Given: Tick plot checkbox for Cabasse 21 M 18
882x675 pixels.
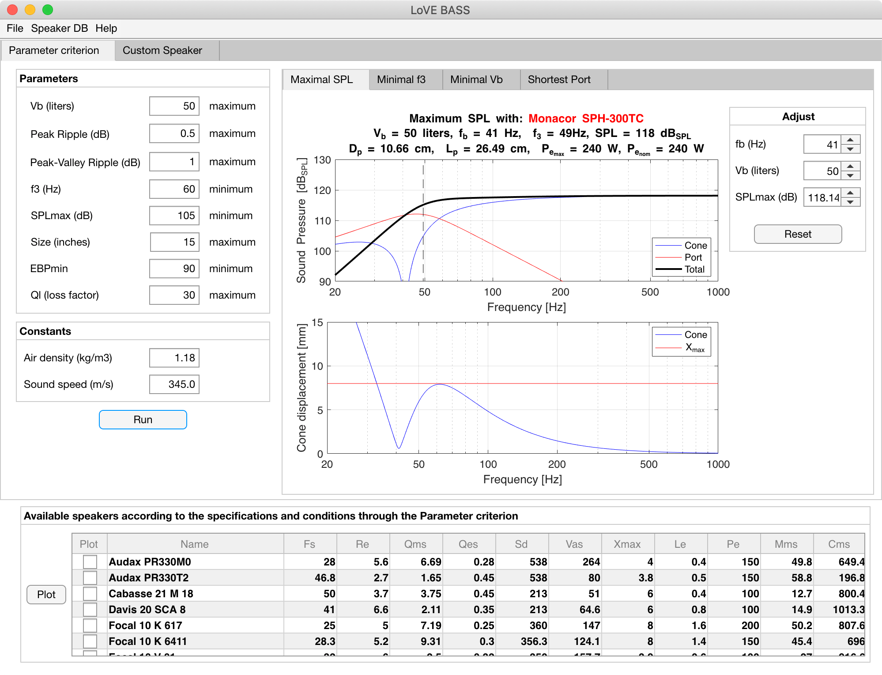Looking at the screenshot, I should (x=90, y=594).
